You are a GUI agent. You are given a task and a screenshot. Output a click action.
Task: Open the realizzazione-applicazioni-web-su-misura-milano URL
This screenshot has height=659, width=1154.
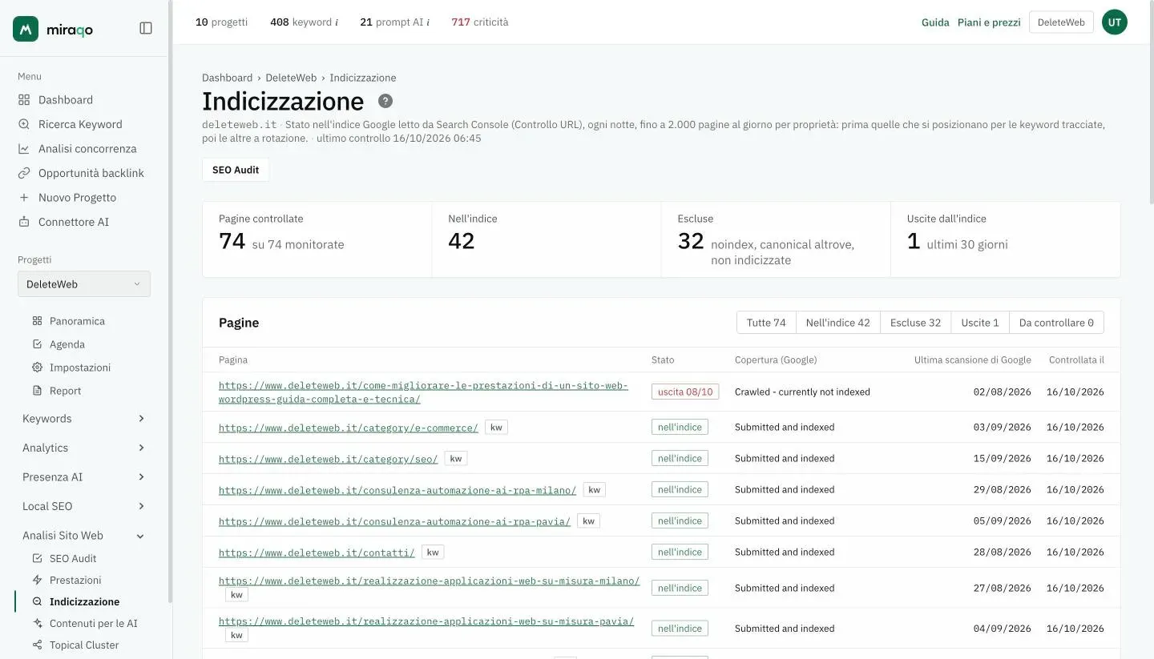(x=430, y=581)
